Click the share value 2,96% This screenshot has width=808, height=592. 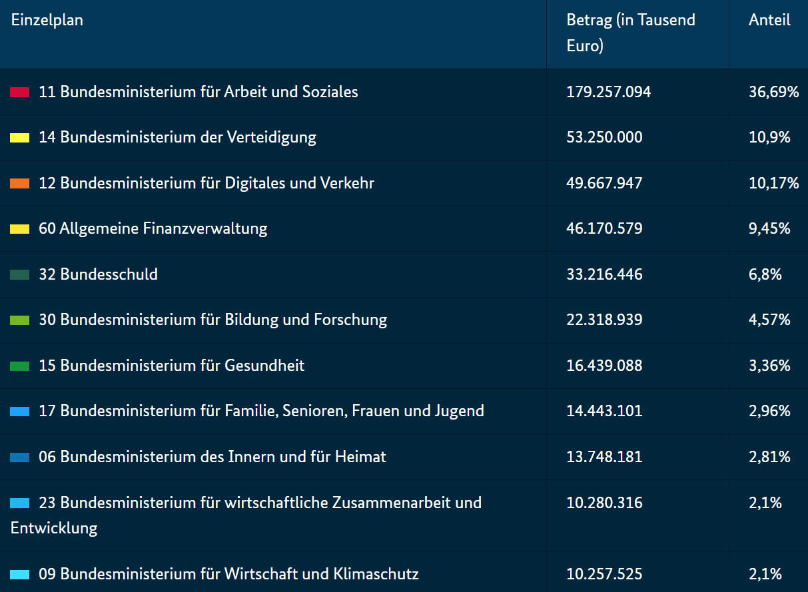pyautogui.click(x=769, y=411)
